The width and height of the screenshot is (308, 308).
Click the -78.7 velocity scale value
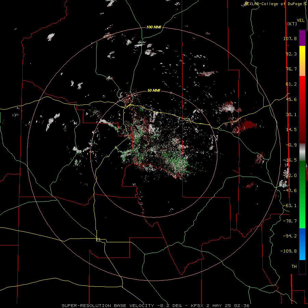[x=290, y=221]
